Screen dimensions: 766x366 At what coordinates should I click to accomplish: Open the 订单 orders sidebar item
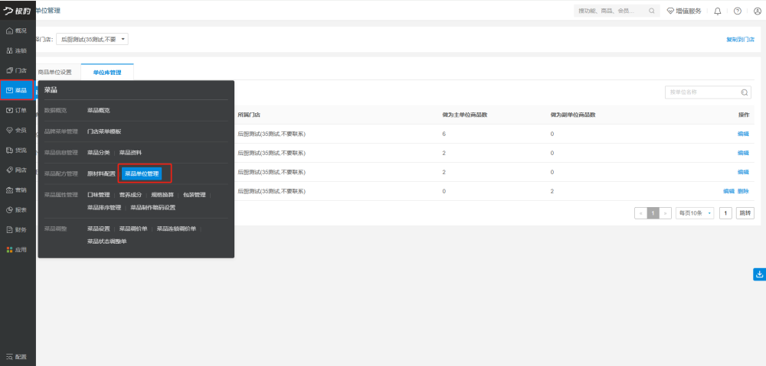pos(17,110)
